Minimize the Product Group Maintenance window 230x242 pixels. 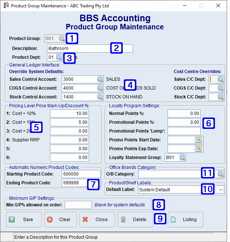[x=185, y=6]
